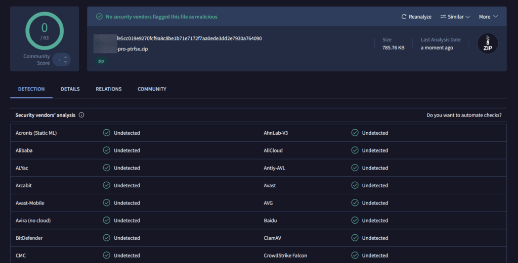This screenshot has width=518, height=263.
Task: Click the zip tag under the filename
Action: (x=102, y=61)
